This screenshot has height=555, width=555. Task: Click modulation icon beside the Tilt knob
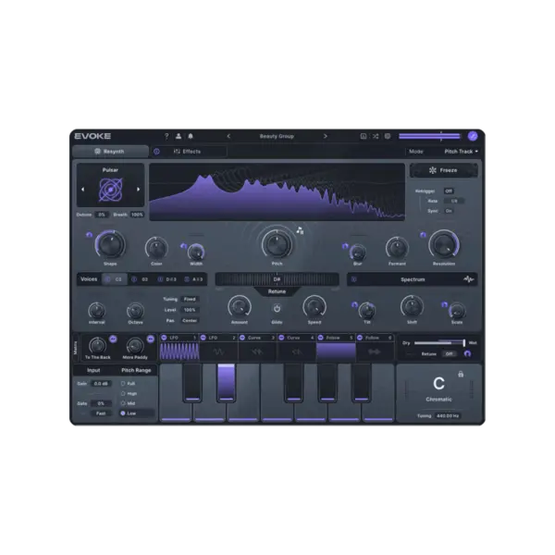tap(354, 304)
